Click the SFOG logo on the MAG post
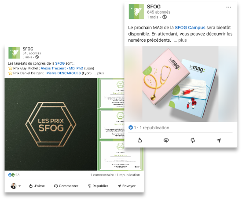This screenshot has height=200, width=242. click(136, 11)
